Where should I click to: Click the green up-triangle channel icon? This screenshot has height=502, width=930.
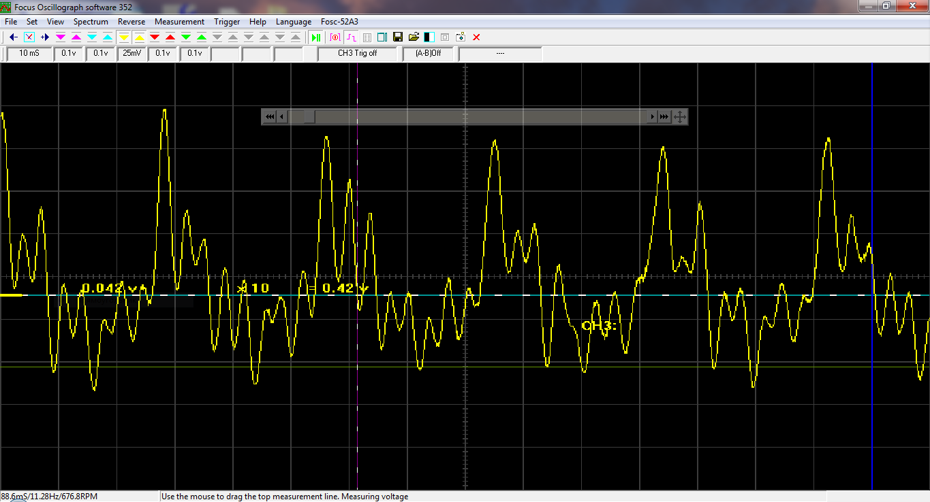pyautogui.click(x=202, y=37)
